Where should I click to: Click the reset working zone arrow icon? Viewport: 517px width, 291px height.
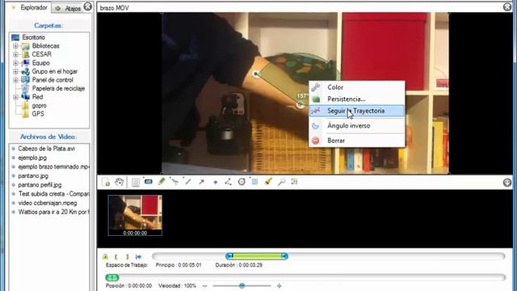138,256
